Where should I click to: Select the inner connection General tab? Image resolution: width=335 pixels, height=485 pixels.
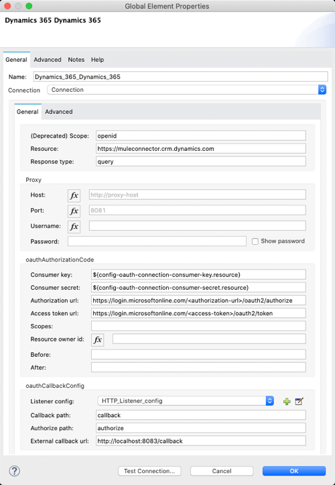pyautogui.click(x=27, y=111)
